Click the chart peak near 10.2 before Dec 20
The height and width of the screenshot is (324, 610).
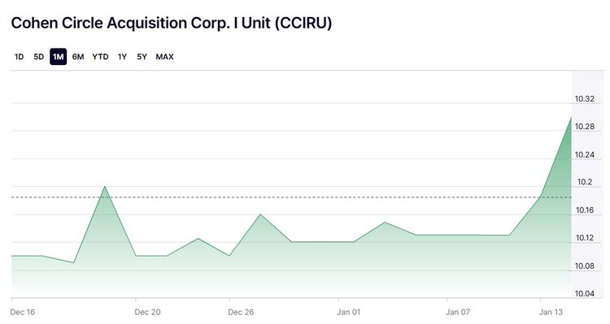pyautogui.click(x=105, y=187)
